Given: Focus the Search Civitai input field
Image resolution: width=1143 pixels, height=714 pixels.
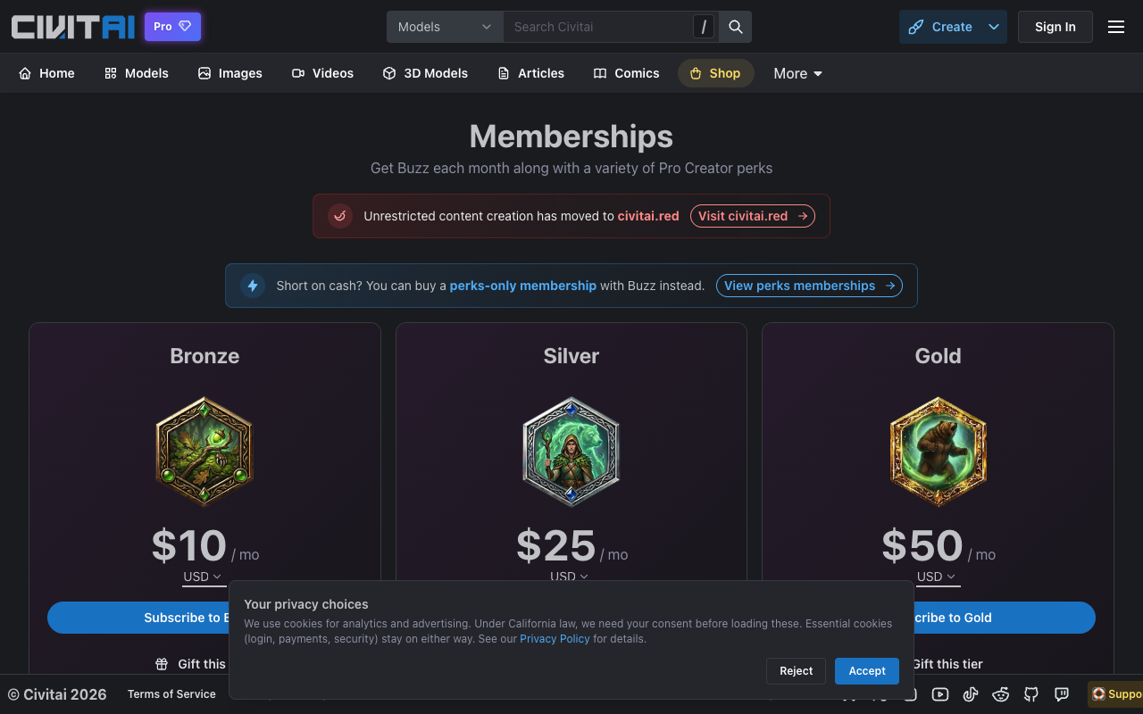Looking at the screenshot, I should coord(598,27).
